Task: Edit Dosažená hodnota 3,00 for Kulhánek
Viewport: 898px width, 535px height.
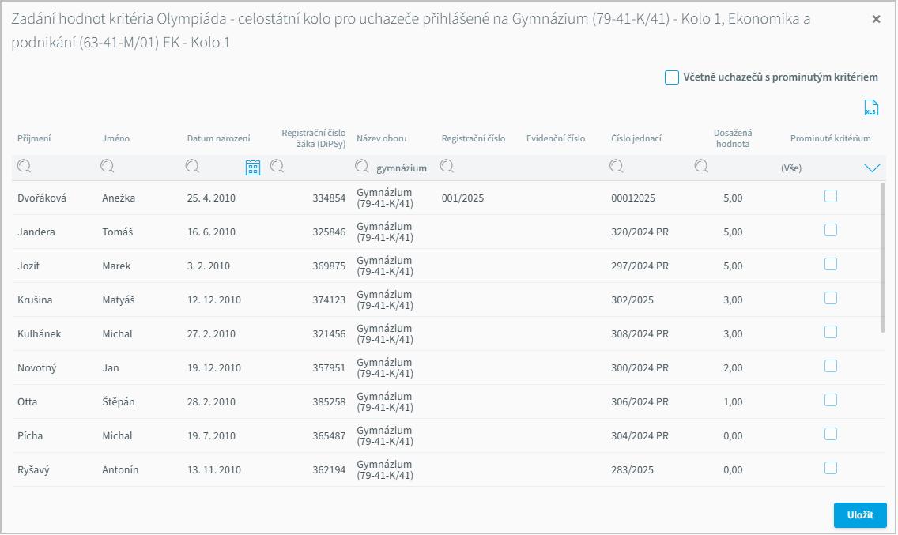Action: (x=733, y=334)
